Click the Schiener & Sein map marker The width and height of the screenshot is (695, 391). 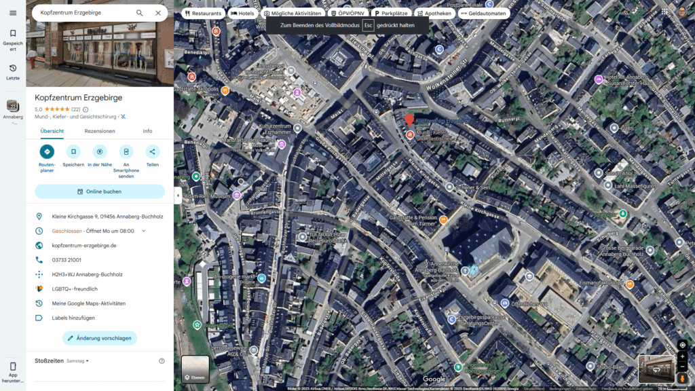click(449, 187)
